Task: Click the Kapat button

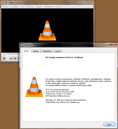Action: pyautogui.click(x=109, y=125)
